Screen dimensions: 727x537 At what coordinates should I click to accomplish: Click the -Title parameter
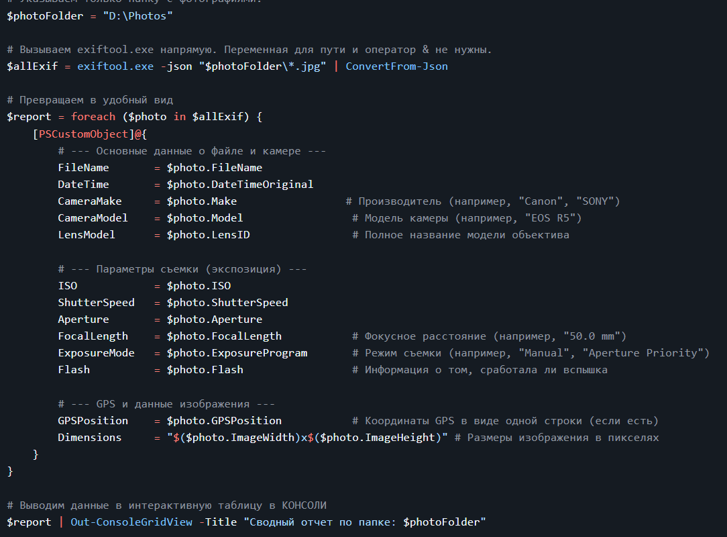(217, 522)
